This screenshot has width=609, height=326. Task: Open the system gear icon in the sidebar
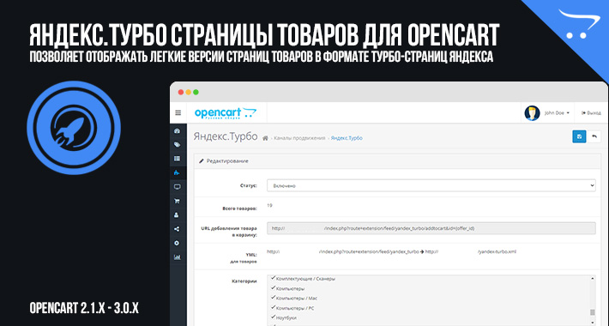tap(178, 243)
